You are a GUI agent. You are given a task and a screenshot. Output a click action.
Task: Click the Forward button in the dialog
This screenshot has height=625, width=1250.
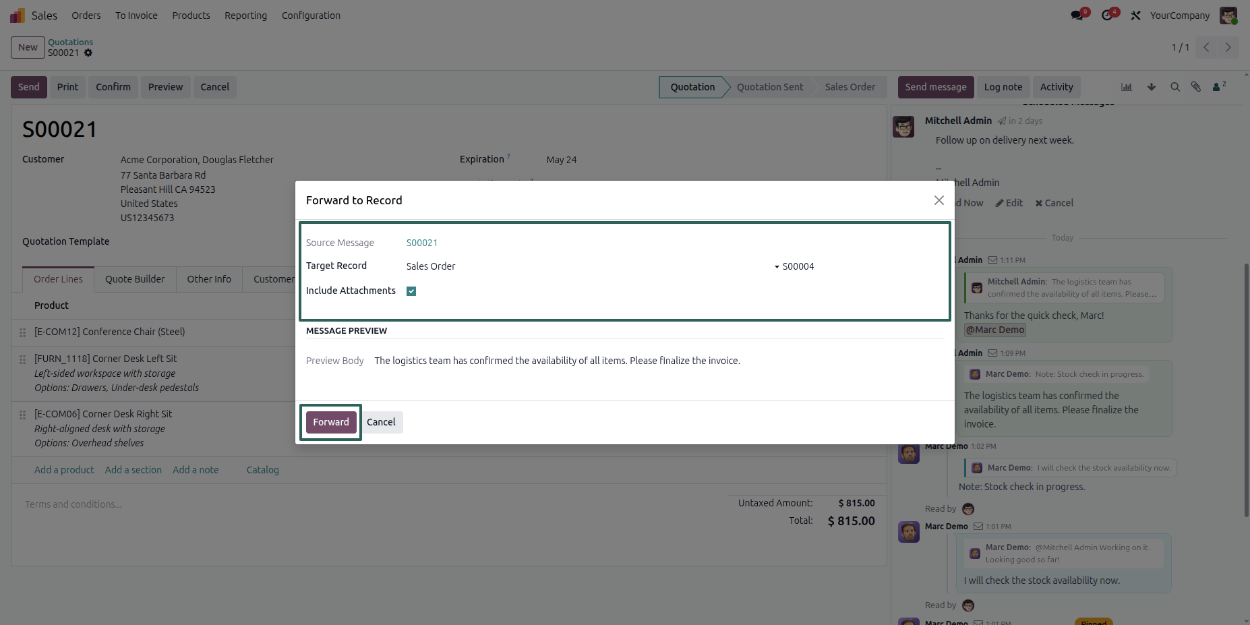coord(331,422)
